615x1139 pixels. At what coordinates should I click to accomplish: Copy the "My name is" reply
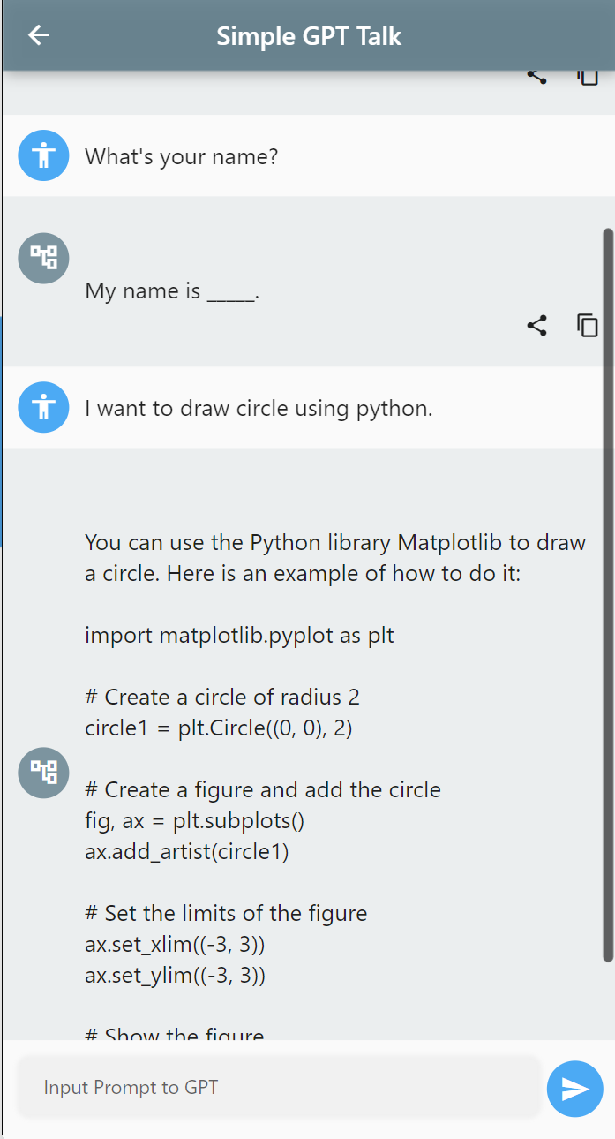pyautogui.click(x=588, y=326)
